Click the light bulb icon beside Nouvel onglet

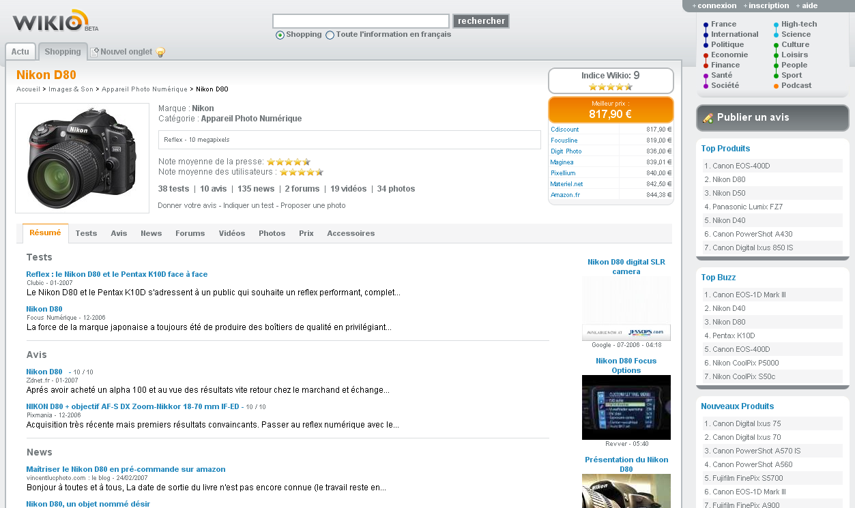coord(160,52)
